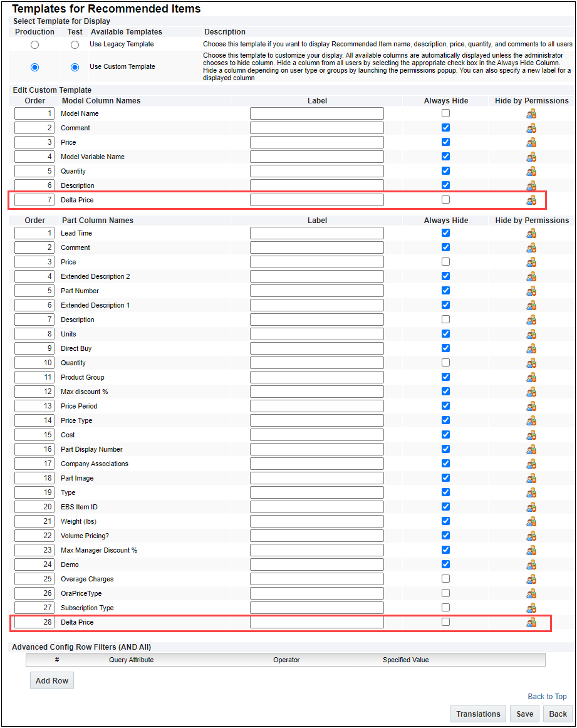The image size is (577, 728).
Task: Open permissions icon for Demo row
Action: tap(531, 564)
